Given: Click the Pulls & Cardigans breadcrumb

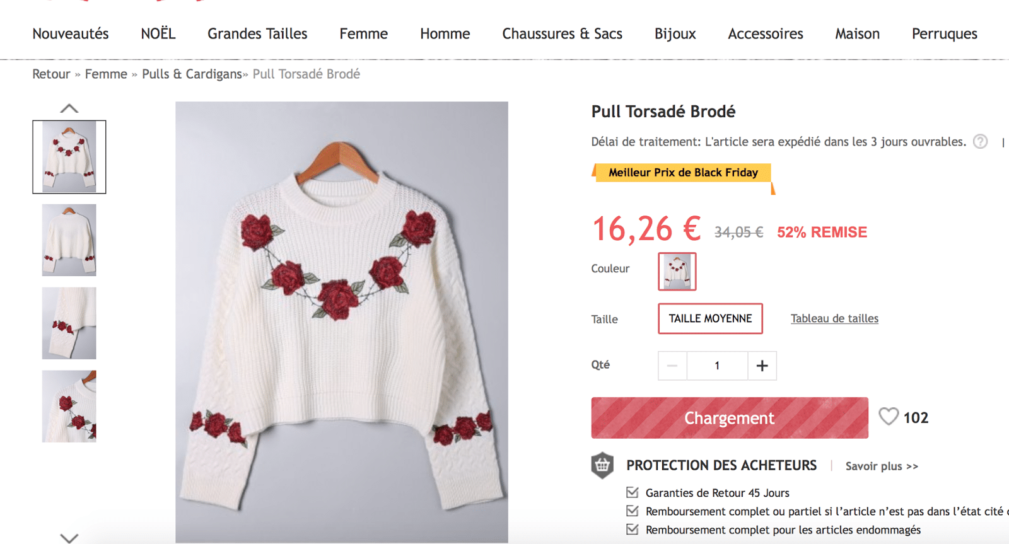Looking at the screenshot, I should (192, 74).
